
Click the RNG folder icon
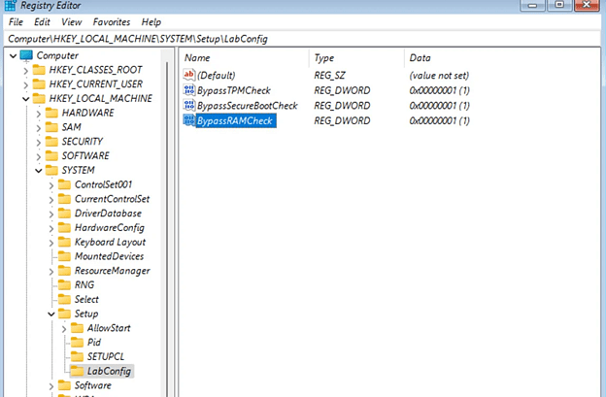(x=64, y=285)
